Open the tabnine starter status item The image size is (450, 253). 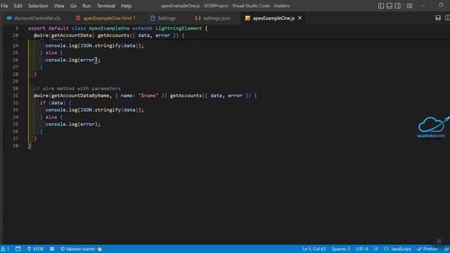(81, 249)
